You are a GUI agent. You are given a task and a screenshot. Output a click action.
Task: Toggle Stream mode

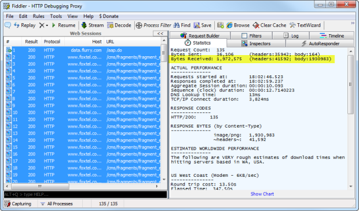93,25
